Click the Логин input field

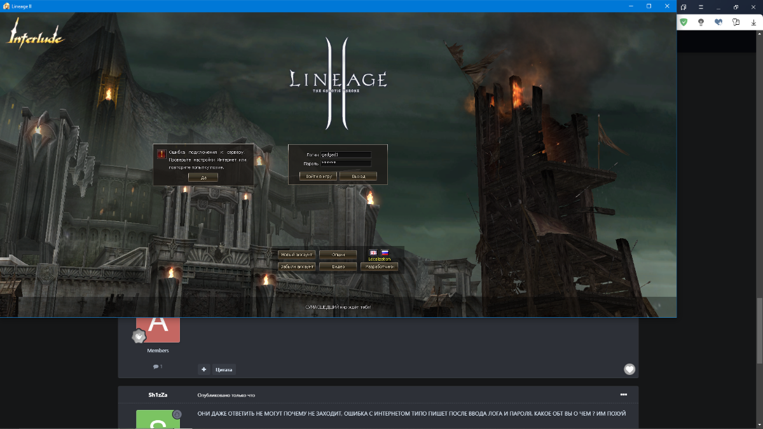(346, 154)
